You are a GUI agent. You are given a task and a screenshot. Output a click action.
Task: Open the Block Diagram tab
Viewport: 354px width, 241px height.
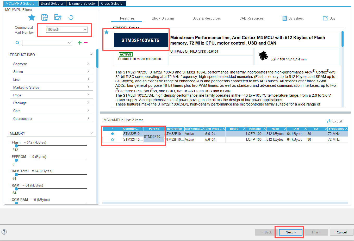pyautogui.click(x=163, y=18)
